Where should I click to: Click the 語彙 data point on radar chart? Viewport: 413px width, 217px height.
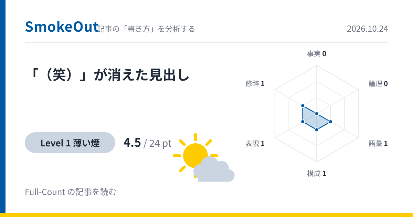[330, 122]
